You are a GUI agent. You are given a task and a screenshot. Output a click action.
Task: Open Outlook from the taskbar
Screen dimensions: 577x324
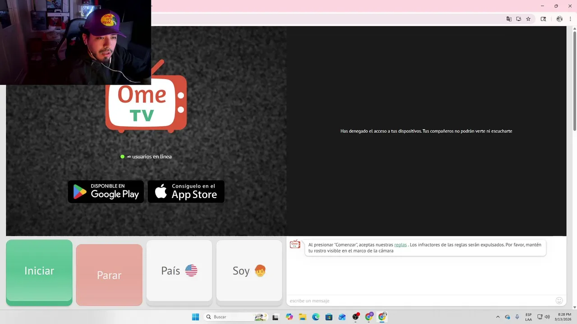click(x=342, y=317)
